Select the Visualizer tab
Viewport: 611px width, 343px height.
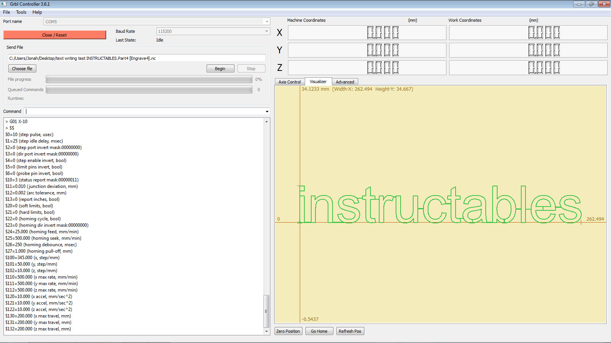click(x=318, y=82)
